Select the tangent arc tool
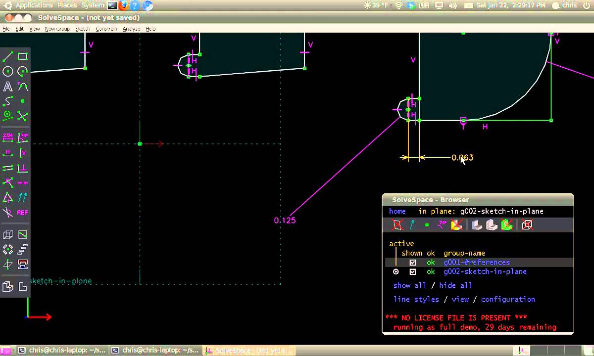This screenshot has height=356, width=594. click(23, 87)
